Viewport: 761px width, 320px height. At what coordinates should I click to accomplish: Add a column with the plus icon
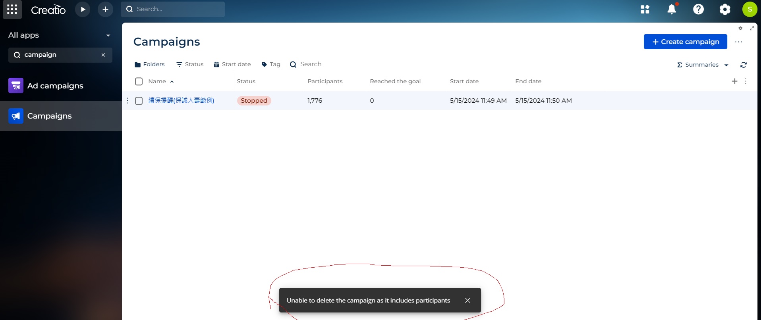735,81
